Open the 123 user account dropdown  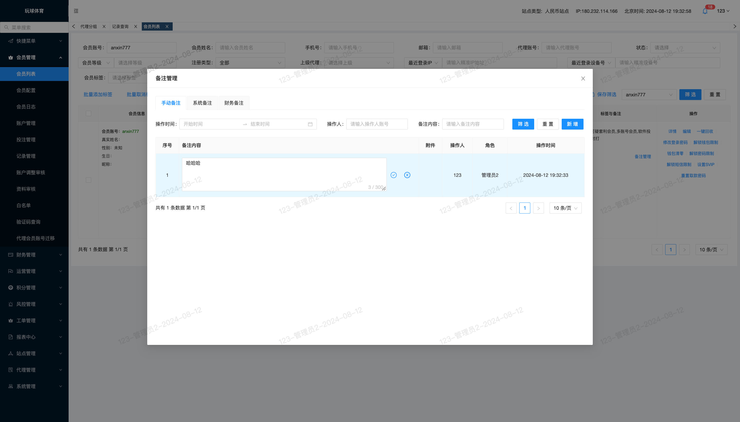(723, 11)
